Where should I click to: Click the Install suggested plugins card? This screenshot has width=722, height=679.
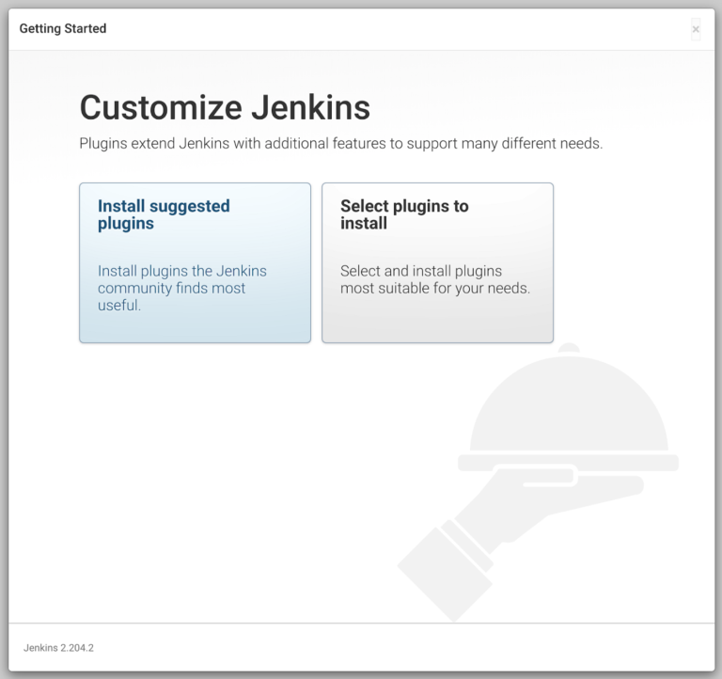195,262
